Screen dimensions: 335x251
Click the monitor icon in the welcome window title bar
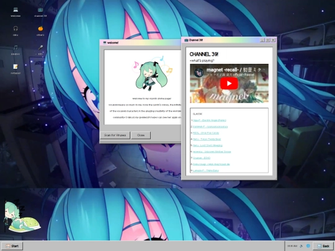pyautogui.click(x=105, y=43)
